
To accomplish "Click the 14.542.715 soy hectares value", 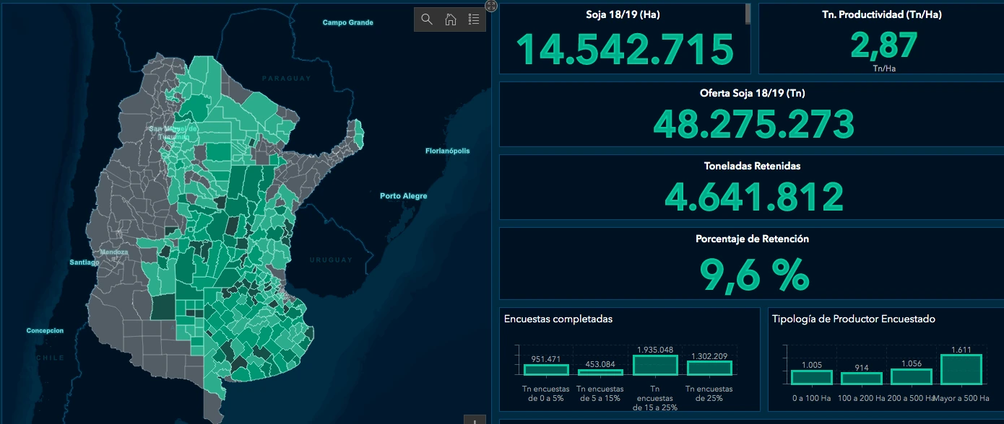I will pos(625,49).
